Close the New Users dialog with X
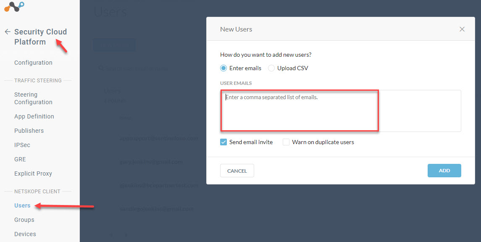481x242 pixels. (x=462, y=29)
